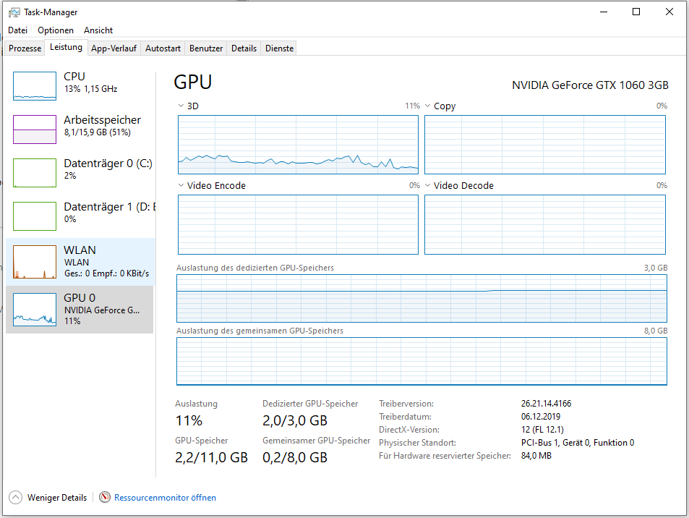Open the Ansicht menu
The image size is (689, 518).
(x=98, y=30)
